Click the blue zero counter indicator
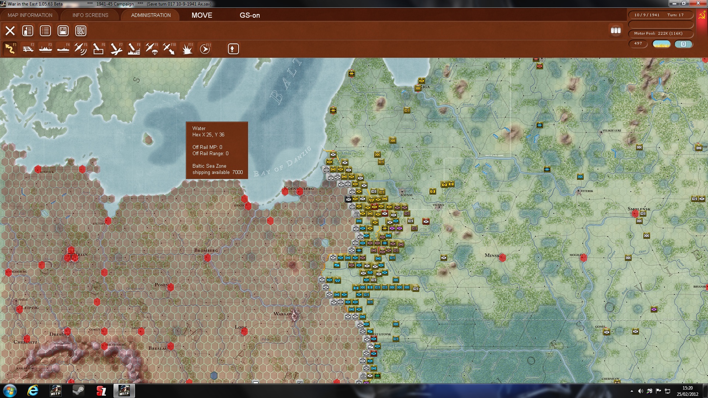 pyautogui.click(x=684, y=44)
